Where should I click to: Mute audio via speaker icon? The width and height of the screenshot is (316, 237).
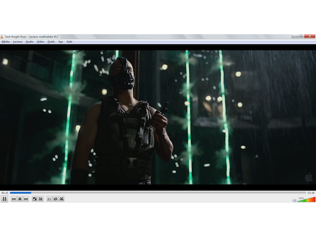coord(294,201)
